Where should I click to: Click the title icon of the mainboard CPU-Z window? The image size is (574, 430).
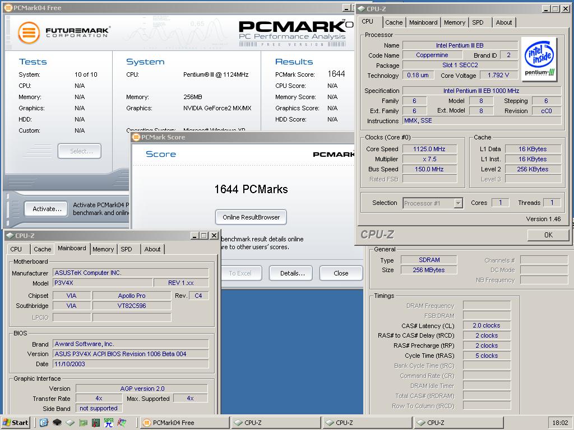[x=10, y=236]
